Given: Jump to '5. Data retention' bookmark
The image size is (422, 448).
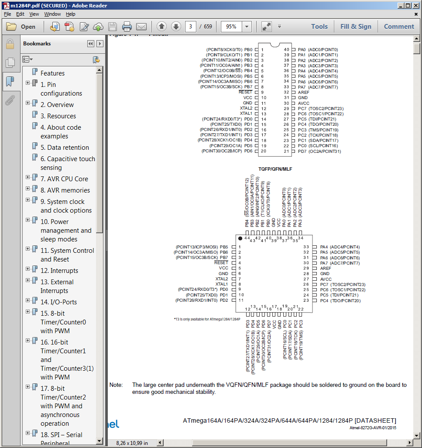Looking at the screenshot, I should point(65,148).
